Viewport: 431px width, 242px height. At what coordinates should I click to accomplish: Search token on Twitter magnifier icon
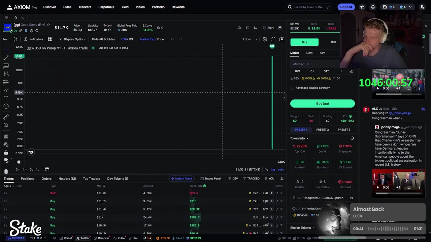coord(37,31)
